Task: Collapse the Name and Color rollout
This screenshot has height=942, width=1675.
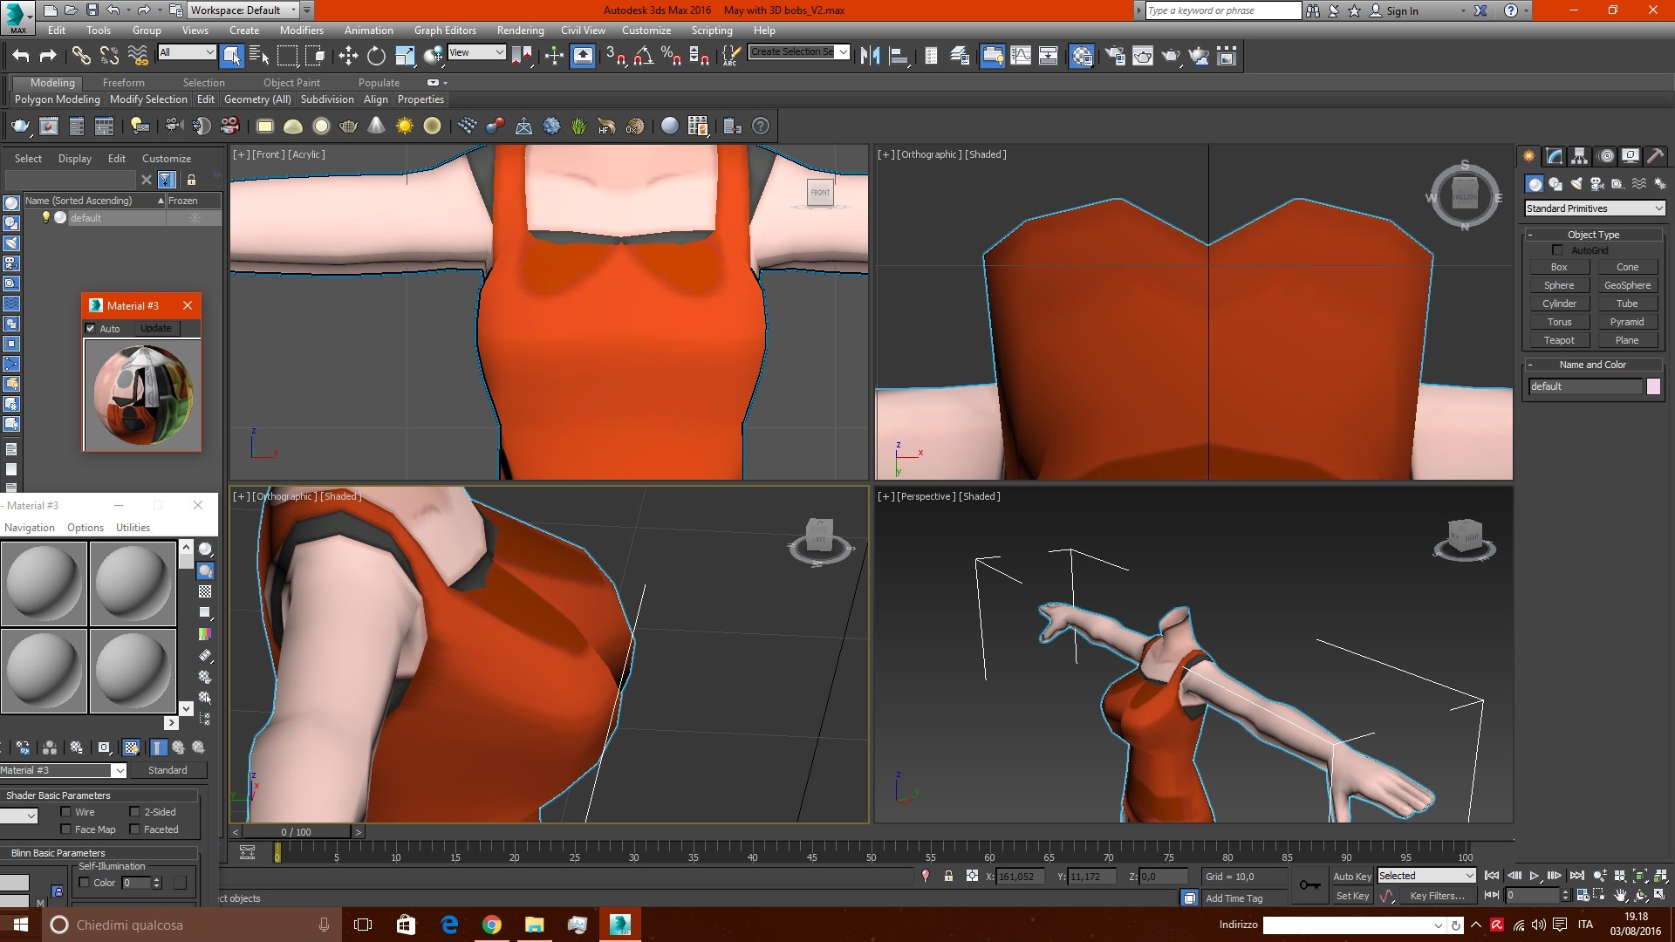Action: [x=1593, y=365]
